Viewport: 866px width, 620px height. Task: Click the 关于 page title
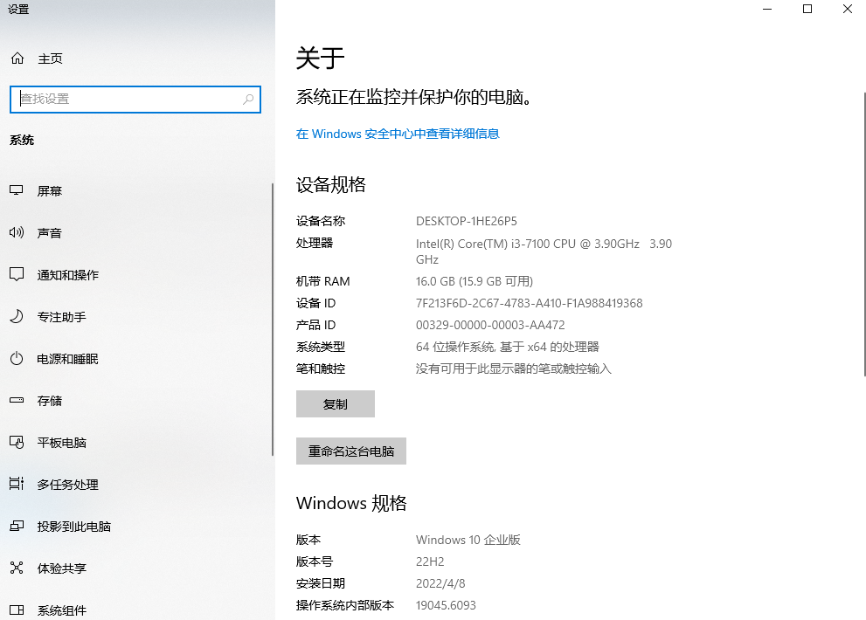click(321, 58)
